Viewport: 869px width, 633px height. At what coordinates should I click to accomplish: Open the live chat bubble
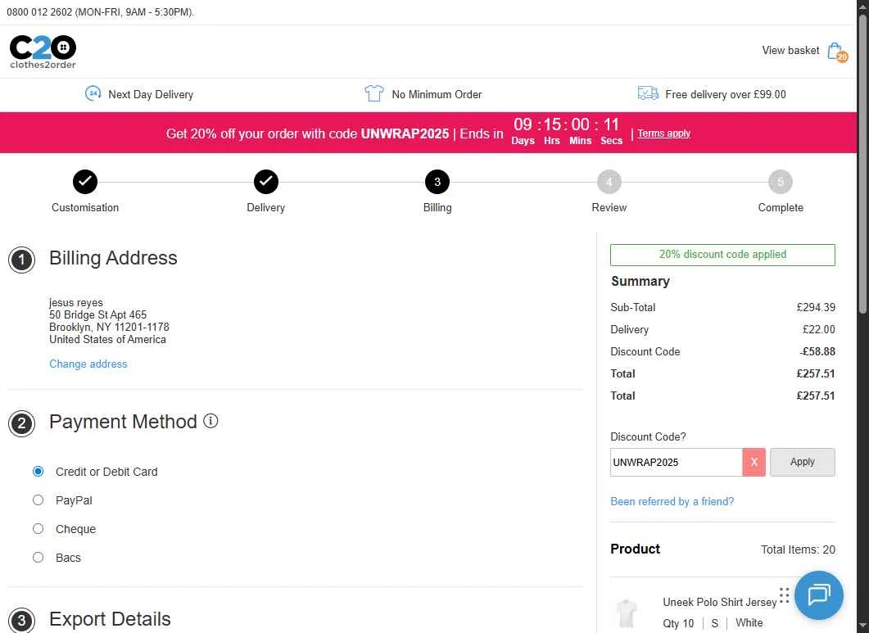coord(818,595)
